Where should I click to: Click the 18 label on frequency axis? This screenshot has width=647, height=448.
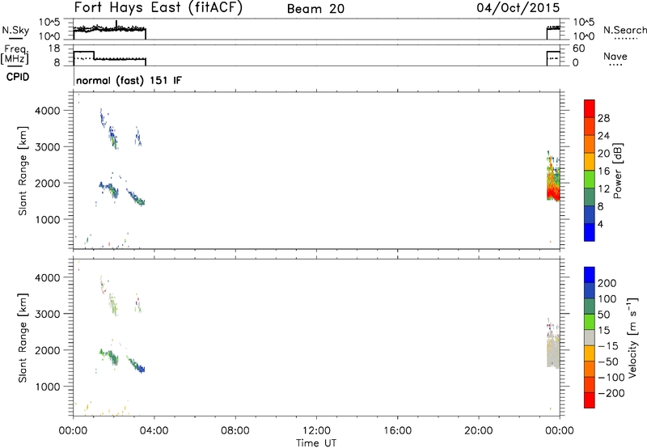click(54, 49)
